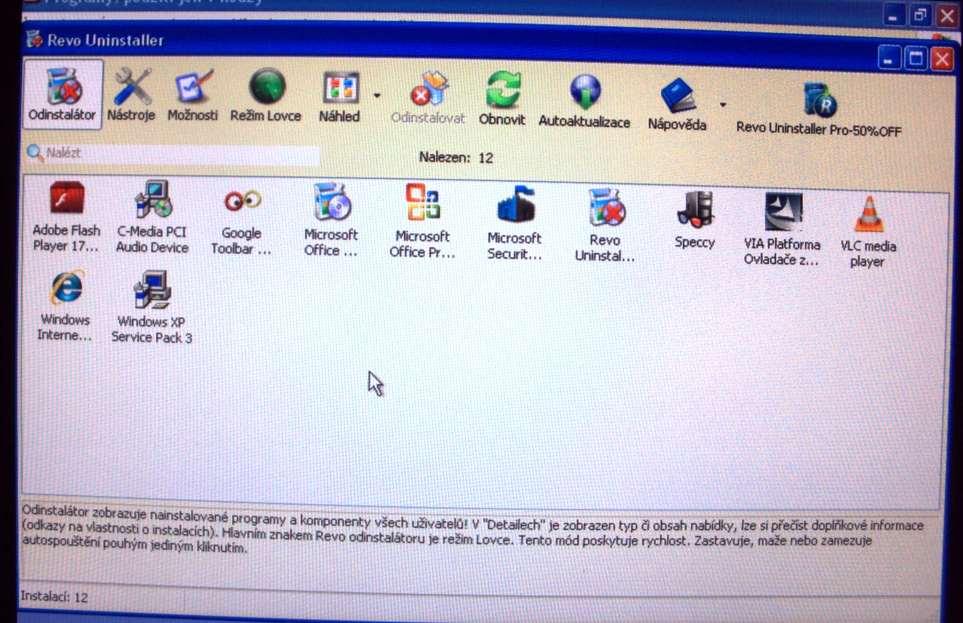Open Revo Uninstaller Pro-50%OFF offer

click(819, 109)
